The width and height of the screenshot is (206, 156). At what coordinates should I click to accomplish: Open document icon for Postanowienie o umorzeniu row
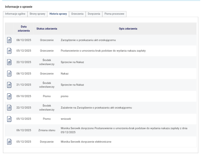point(9,51)
